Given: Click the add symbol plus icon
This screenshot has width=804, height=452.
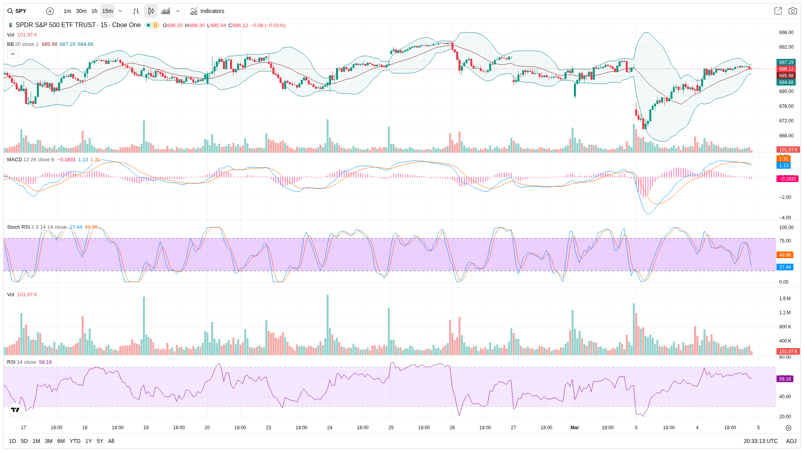Looking at the screenshot, I should tap(50, 11).
